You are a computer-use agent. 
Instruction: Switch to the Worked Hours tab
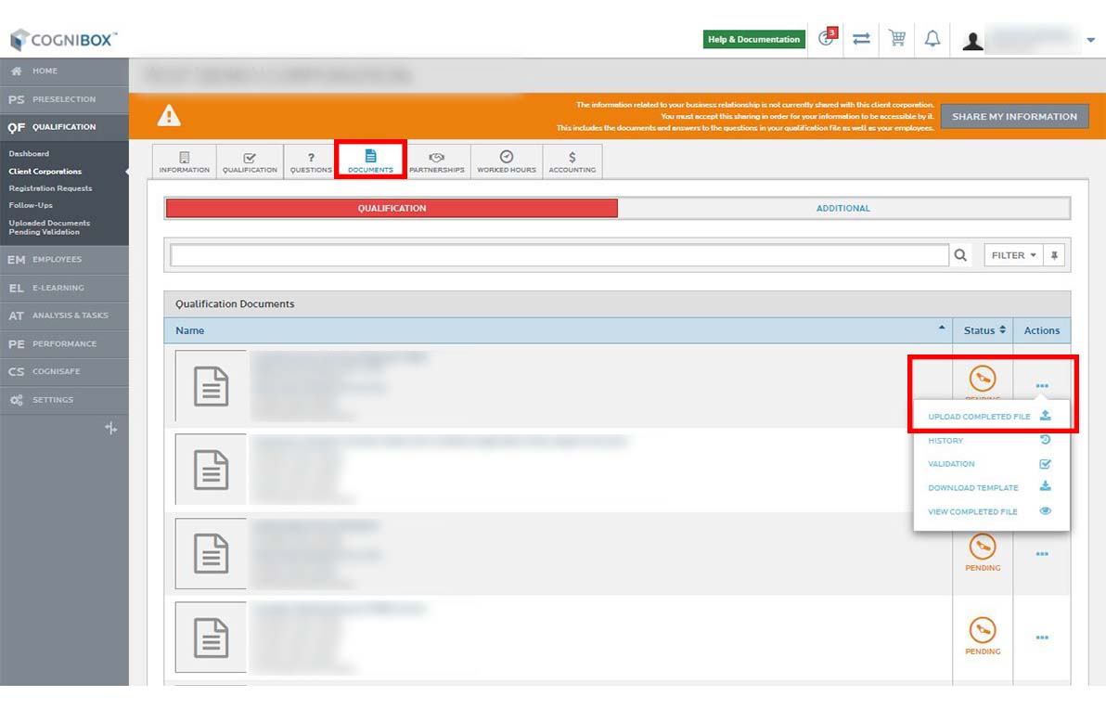(507, 161)
